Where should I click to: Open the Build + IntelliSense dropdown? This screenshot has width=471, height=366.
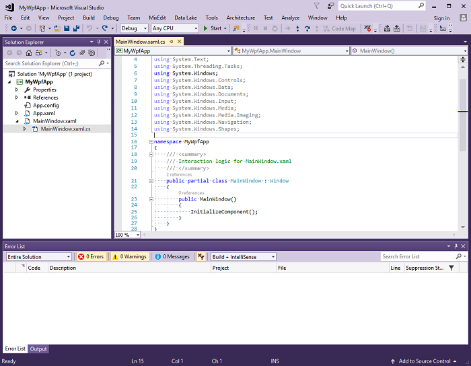click(x=243, y=256)
